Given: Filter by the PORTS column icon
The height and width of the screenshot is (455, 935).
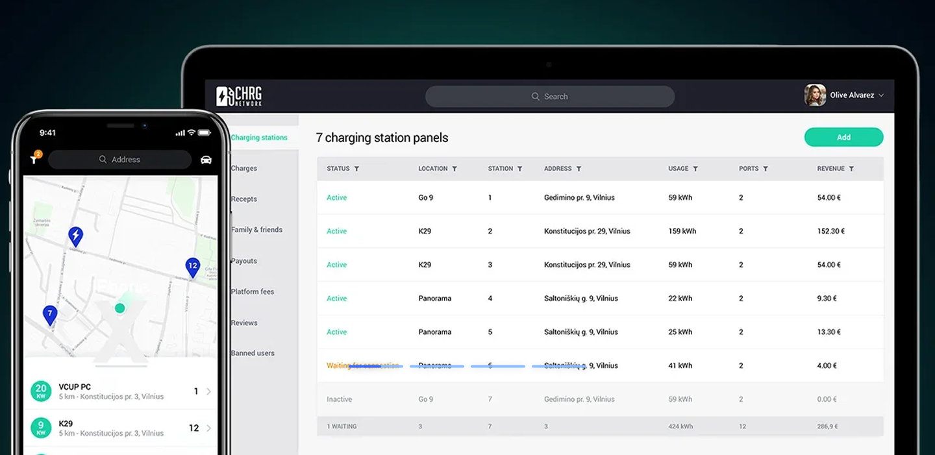Looking at the screenshot, I should 766,169.
